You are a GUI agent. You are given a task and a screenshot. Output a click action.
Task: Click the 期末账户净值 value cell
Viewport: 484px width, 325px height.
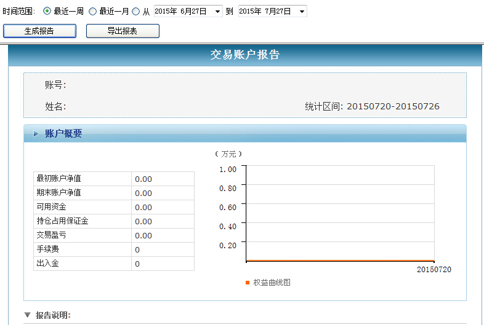(163, 193)
